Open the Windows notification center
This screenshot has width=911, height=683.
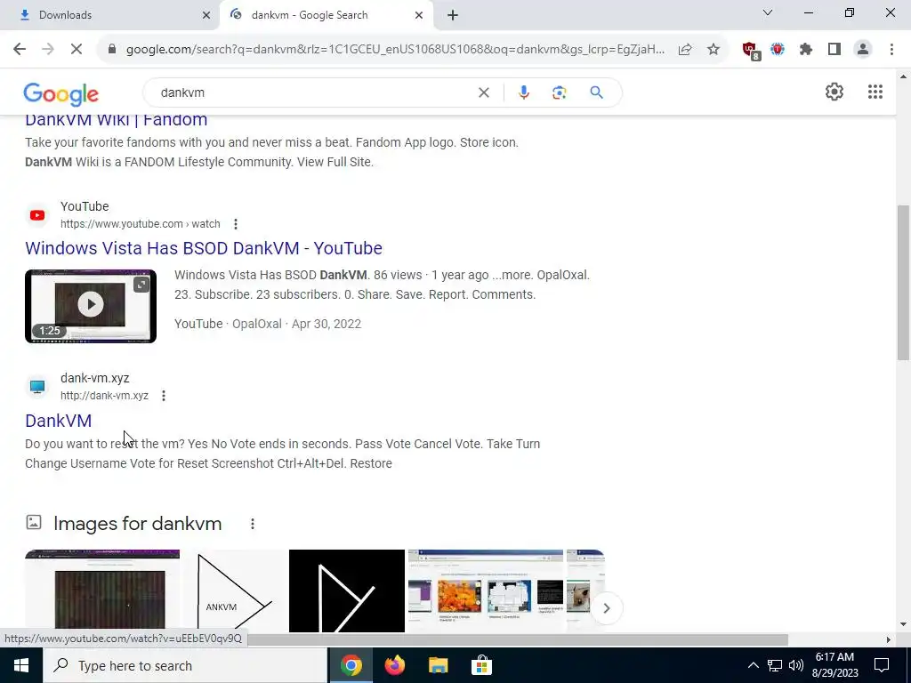click(882, 665)
